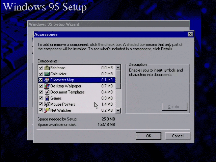Select the Desktop Wallpaper row label
This screenshot has width=216, height=162.
(66, 86)
